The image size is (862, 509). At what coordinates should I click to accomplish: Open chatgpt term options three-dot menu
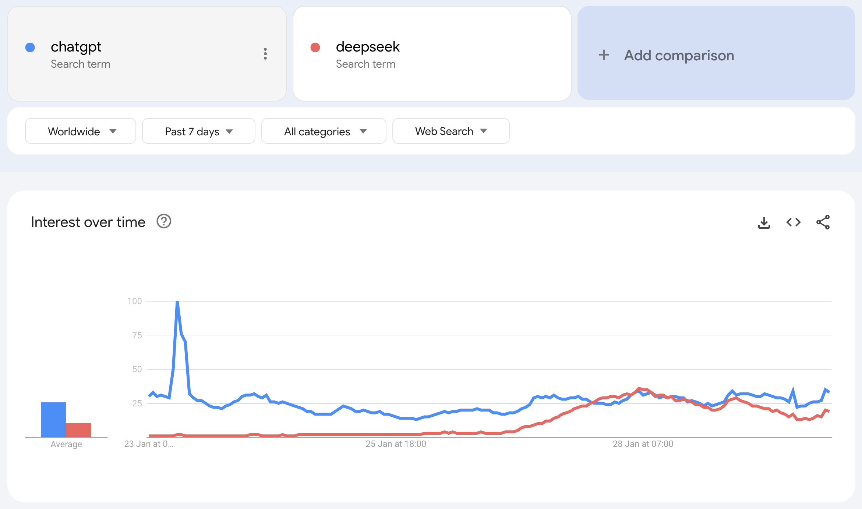click(265, 54)
